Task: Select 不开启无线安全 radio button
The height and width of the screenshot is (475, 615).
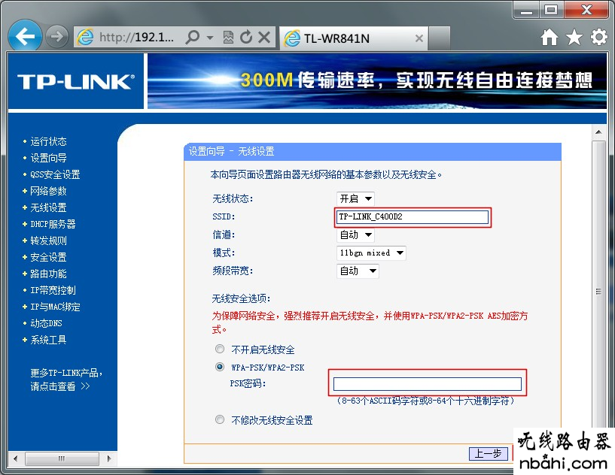Action: coord(220,349)
